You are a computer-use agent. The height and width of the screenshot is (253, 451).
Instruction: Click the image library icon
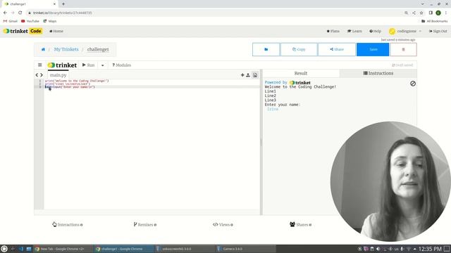point(255,75)
